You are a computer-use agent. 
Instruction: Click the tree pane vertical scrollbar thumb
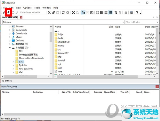(x=51, y=37)
